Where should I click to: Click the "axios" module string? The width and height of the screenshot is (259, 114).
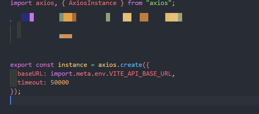tap(159, 3)
